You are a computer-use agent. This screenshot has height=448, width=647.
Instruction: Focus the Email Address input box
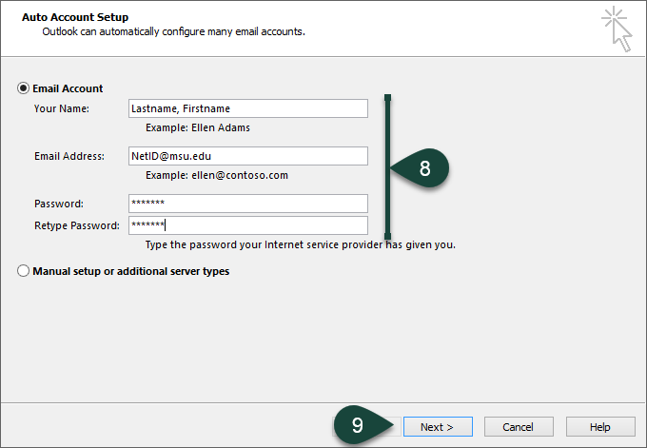coord(247,156)
